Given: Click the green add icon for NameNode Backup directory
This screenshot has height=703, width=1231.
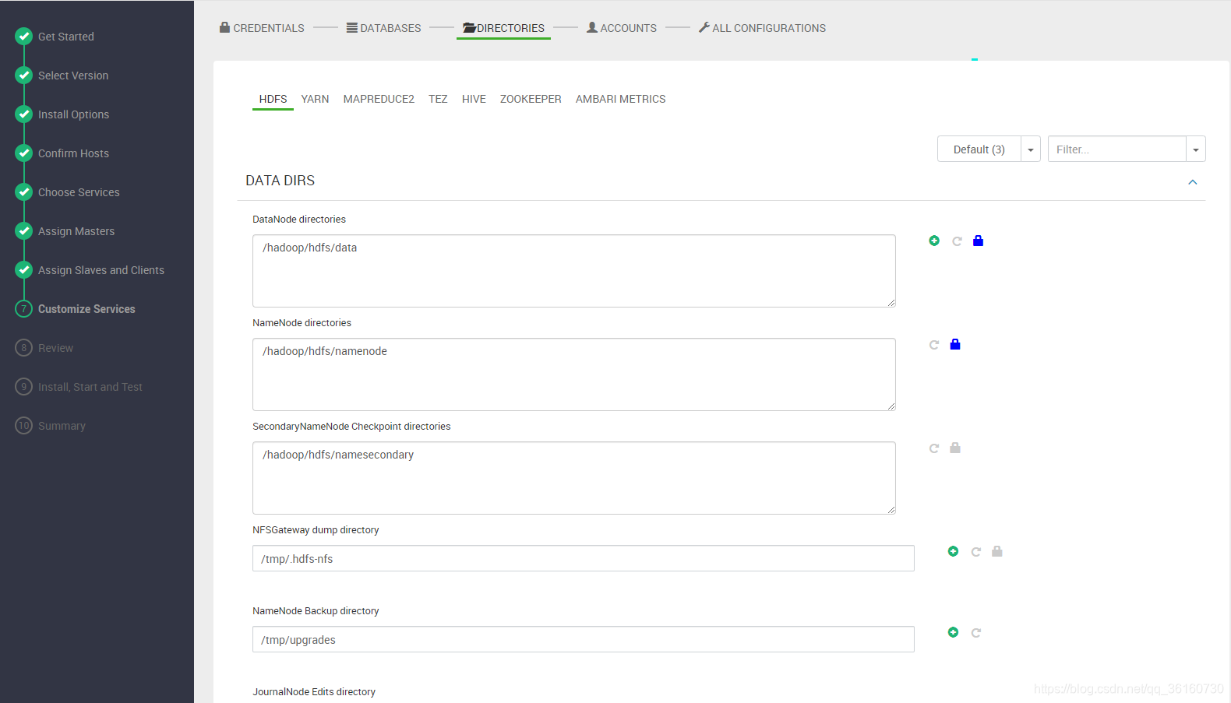Looking at the screenshot, I should pyautogui.click(x=953, y=632).
